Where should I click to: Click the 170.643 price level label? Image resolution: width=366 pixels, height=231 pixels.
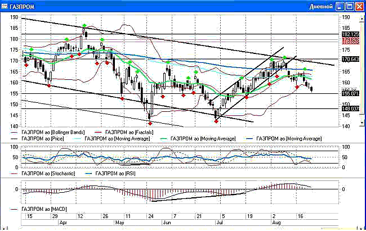pyautogui.click(x=350, y=59)
